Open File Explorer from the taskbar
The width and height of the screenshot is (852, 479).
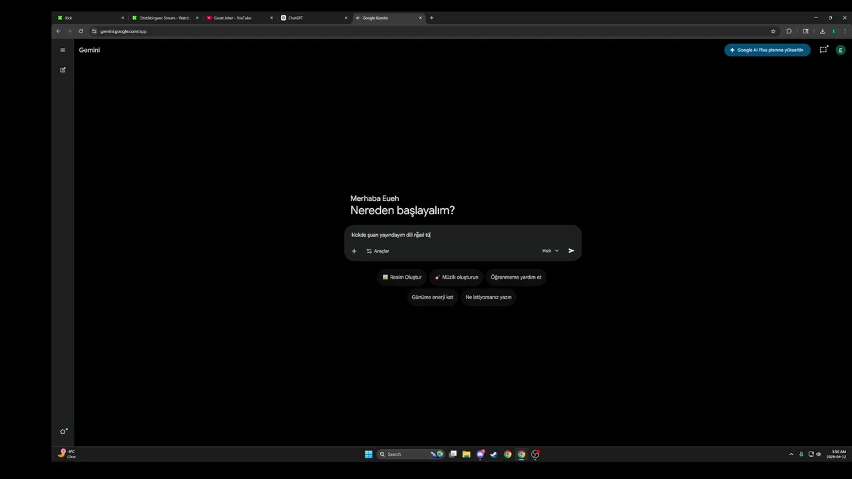click(466, 454)
